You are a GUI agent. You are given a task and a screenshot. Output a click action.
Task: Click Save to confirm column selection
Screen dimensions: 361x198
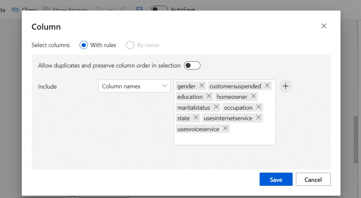pyautogui.click(x=276, y=179)
